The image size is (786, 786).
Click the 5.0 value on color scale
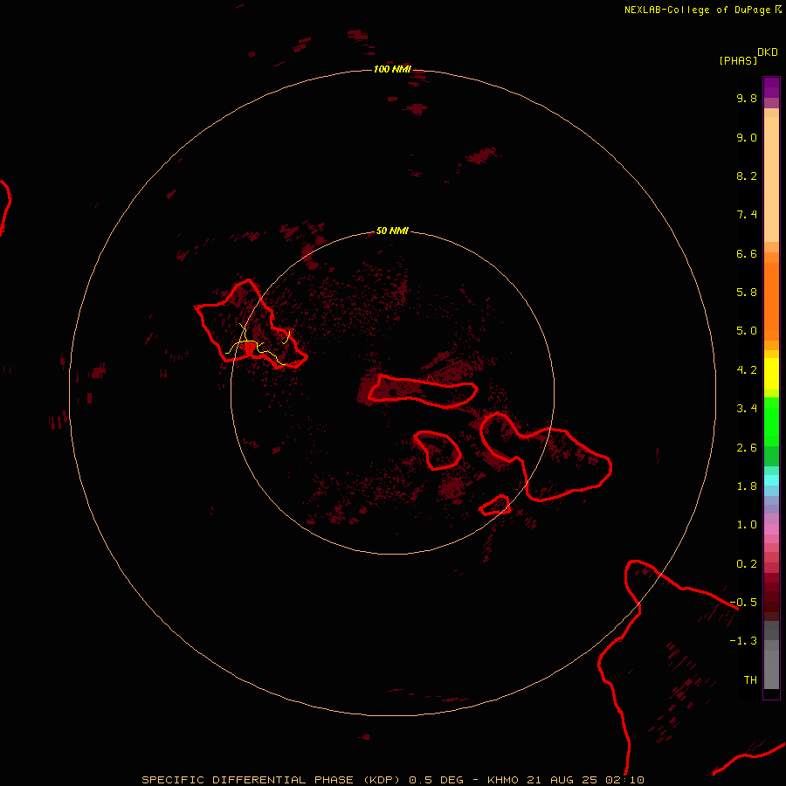pyautogui.click(x=747, y=331)
